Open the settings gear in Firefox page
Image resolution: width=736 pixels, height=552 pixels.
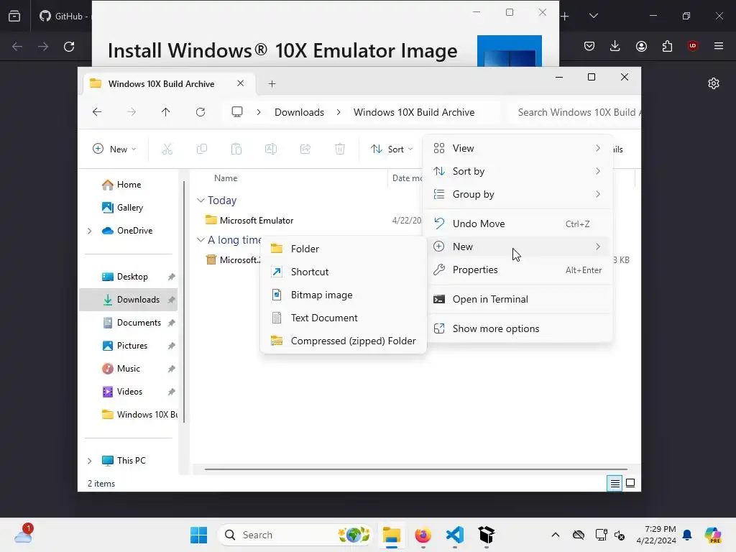tap(714, 83)
